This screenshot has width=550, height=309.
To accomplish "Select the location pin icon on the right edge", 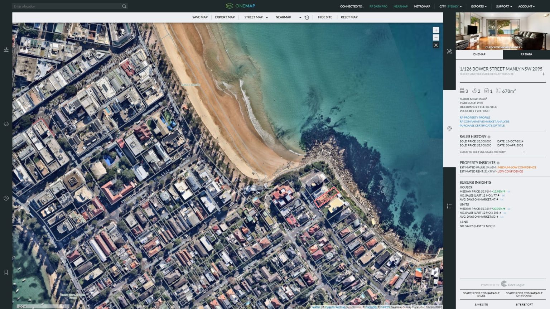I will [449, 129].
